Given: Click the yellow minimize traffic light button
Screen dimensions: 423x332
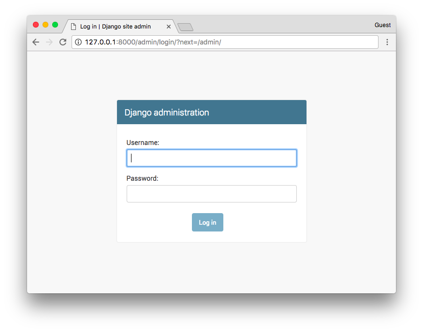Looking at the screenshot, I should click(x=45, y=24).
